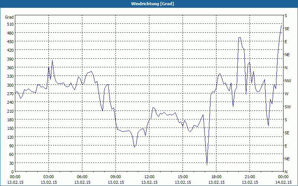Click the 30 y-axis label
The height and width of the screenshot is (186, 298).
tap(12, 163)
